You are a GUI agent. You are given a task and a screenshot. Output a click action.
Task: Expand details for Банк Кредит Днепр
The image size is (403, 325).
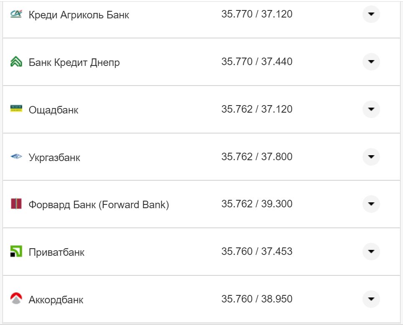coord(371,61)
